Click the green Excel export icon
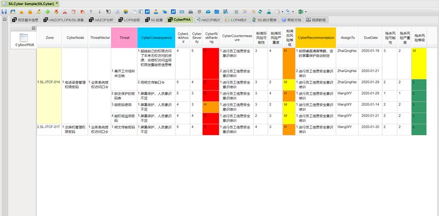The width and height of the screenshot is (439, 216). (x=301, y=11)
